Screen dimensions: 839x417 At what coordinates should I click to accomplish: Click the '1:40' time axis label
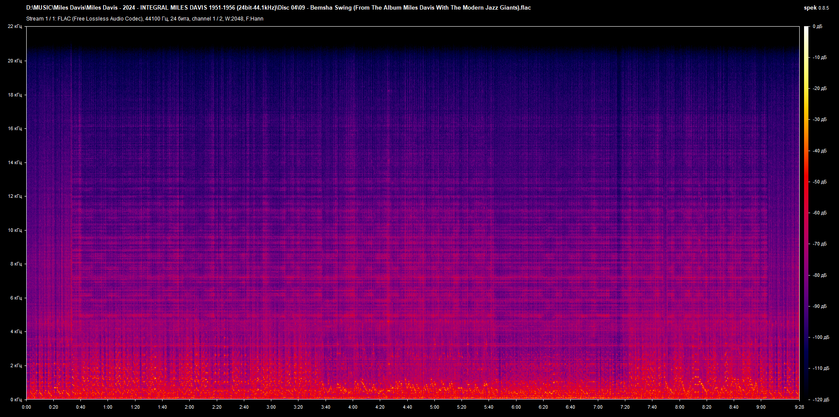click(x=162, y=407)
